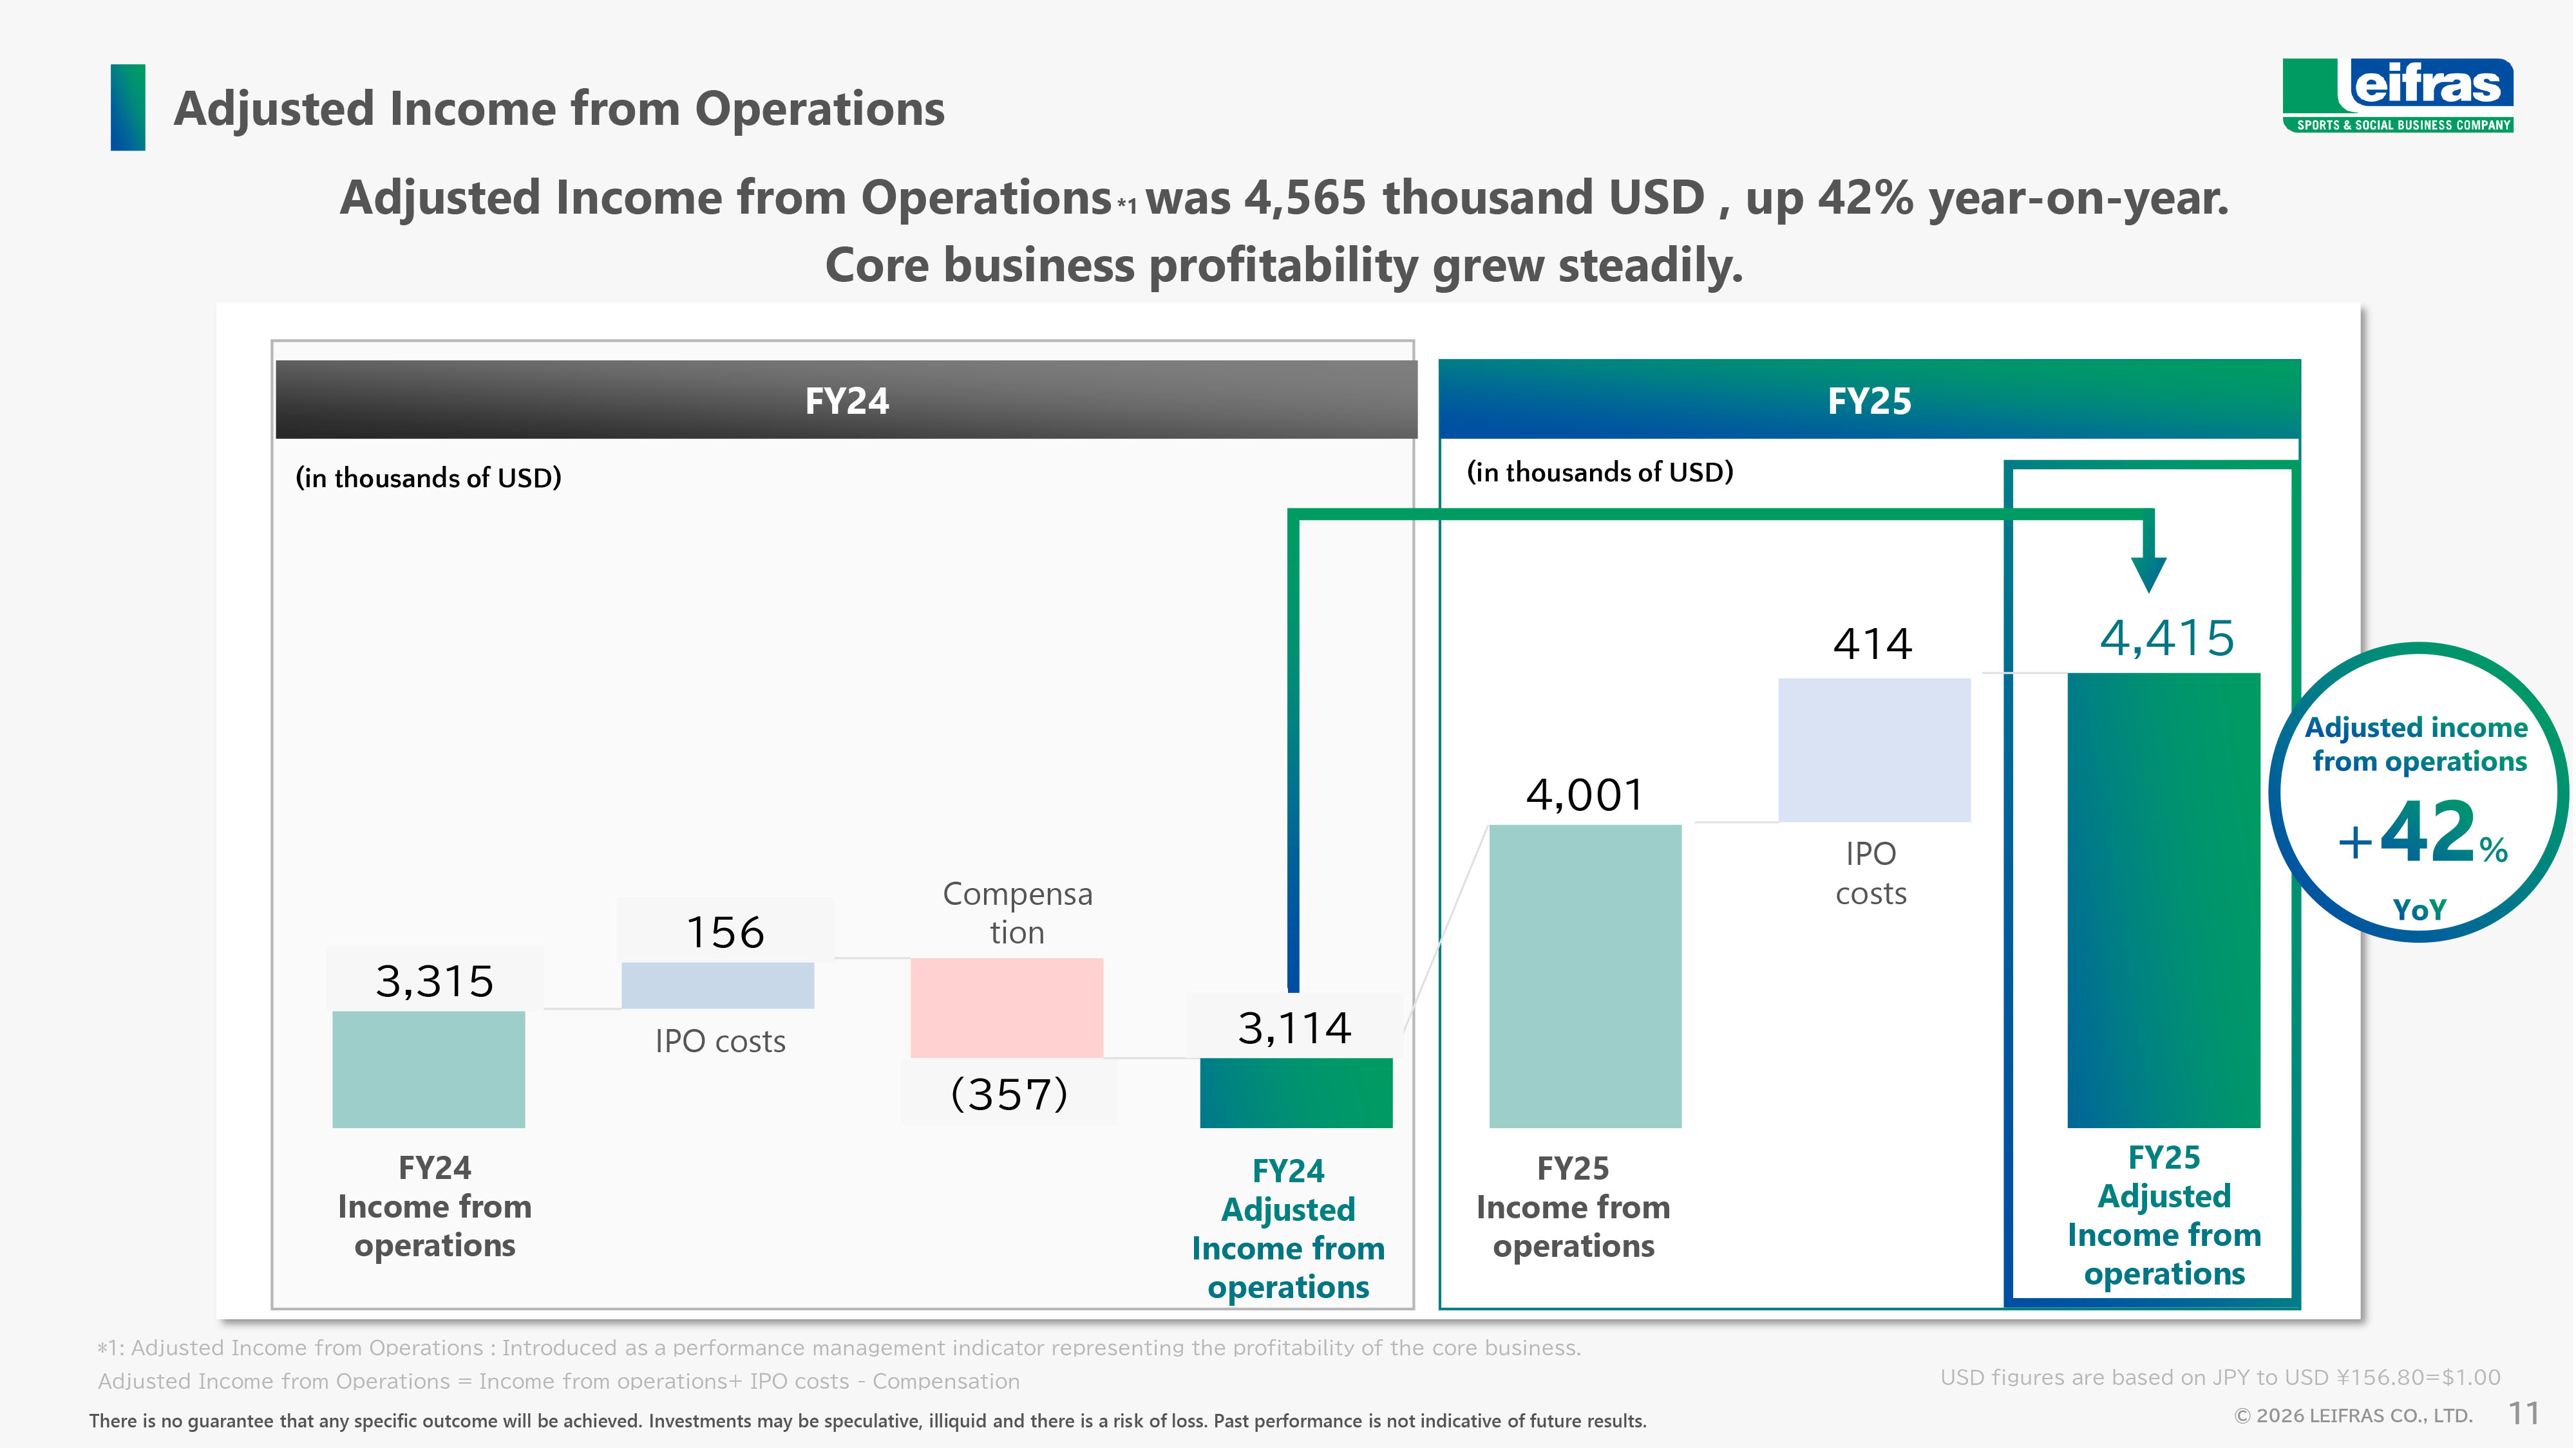The width and height of the screenshot is (2576, 1448).
Task: Click the slide page number 11
Action: coord(2523,1413)
